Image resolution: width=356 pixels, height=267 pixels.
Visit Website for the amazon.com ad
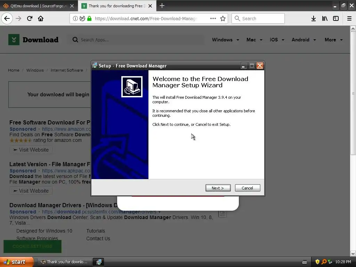coord(31,150)
